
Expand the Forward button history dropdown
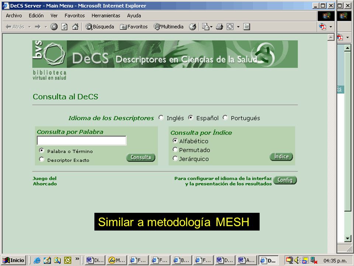[46, 27]
